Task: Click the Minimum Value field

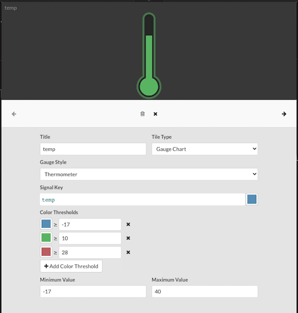Action: (x=93, y=292)
